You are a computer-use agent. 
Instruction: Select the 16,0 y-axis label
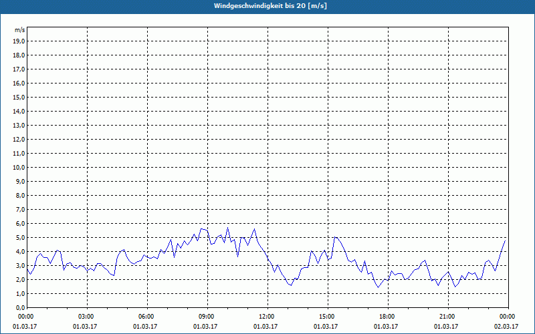(x=19, y=83)
